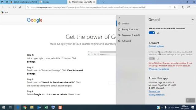Collapse the settings pane with arrow

click(119, 18)
